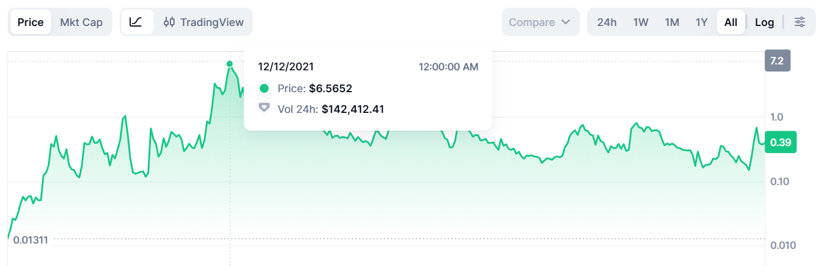This screenshot has width=816, height=266.
Task: Open chart settings sliders icon
Action: coord(799,22)
